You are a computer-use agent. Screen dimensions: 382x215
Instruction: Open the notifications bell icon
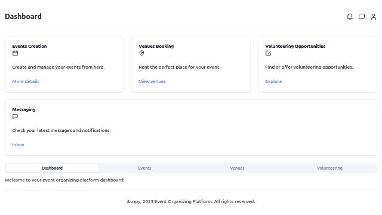pyautogui.click(x=350, y=17)
